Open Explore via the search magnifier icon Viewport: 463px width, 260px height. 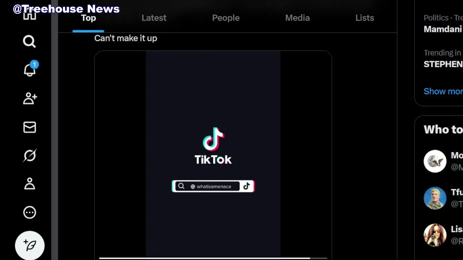pyautogui.click(x=29, y=42)
